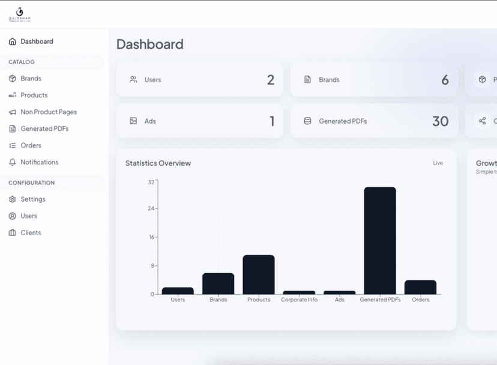
Task: Click the Notifications bell icon
Action: click(13, 163)
